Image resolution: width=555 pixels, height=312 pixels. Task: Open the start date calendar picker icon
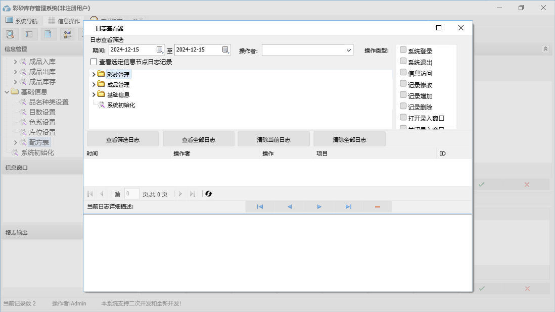pyautogui.click(x=160, y=49)
